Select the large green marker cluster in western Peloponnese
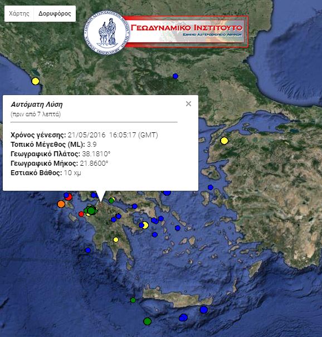Viewport: 322px width, 337px height. click(x=91, y=210)
